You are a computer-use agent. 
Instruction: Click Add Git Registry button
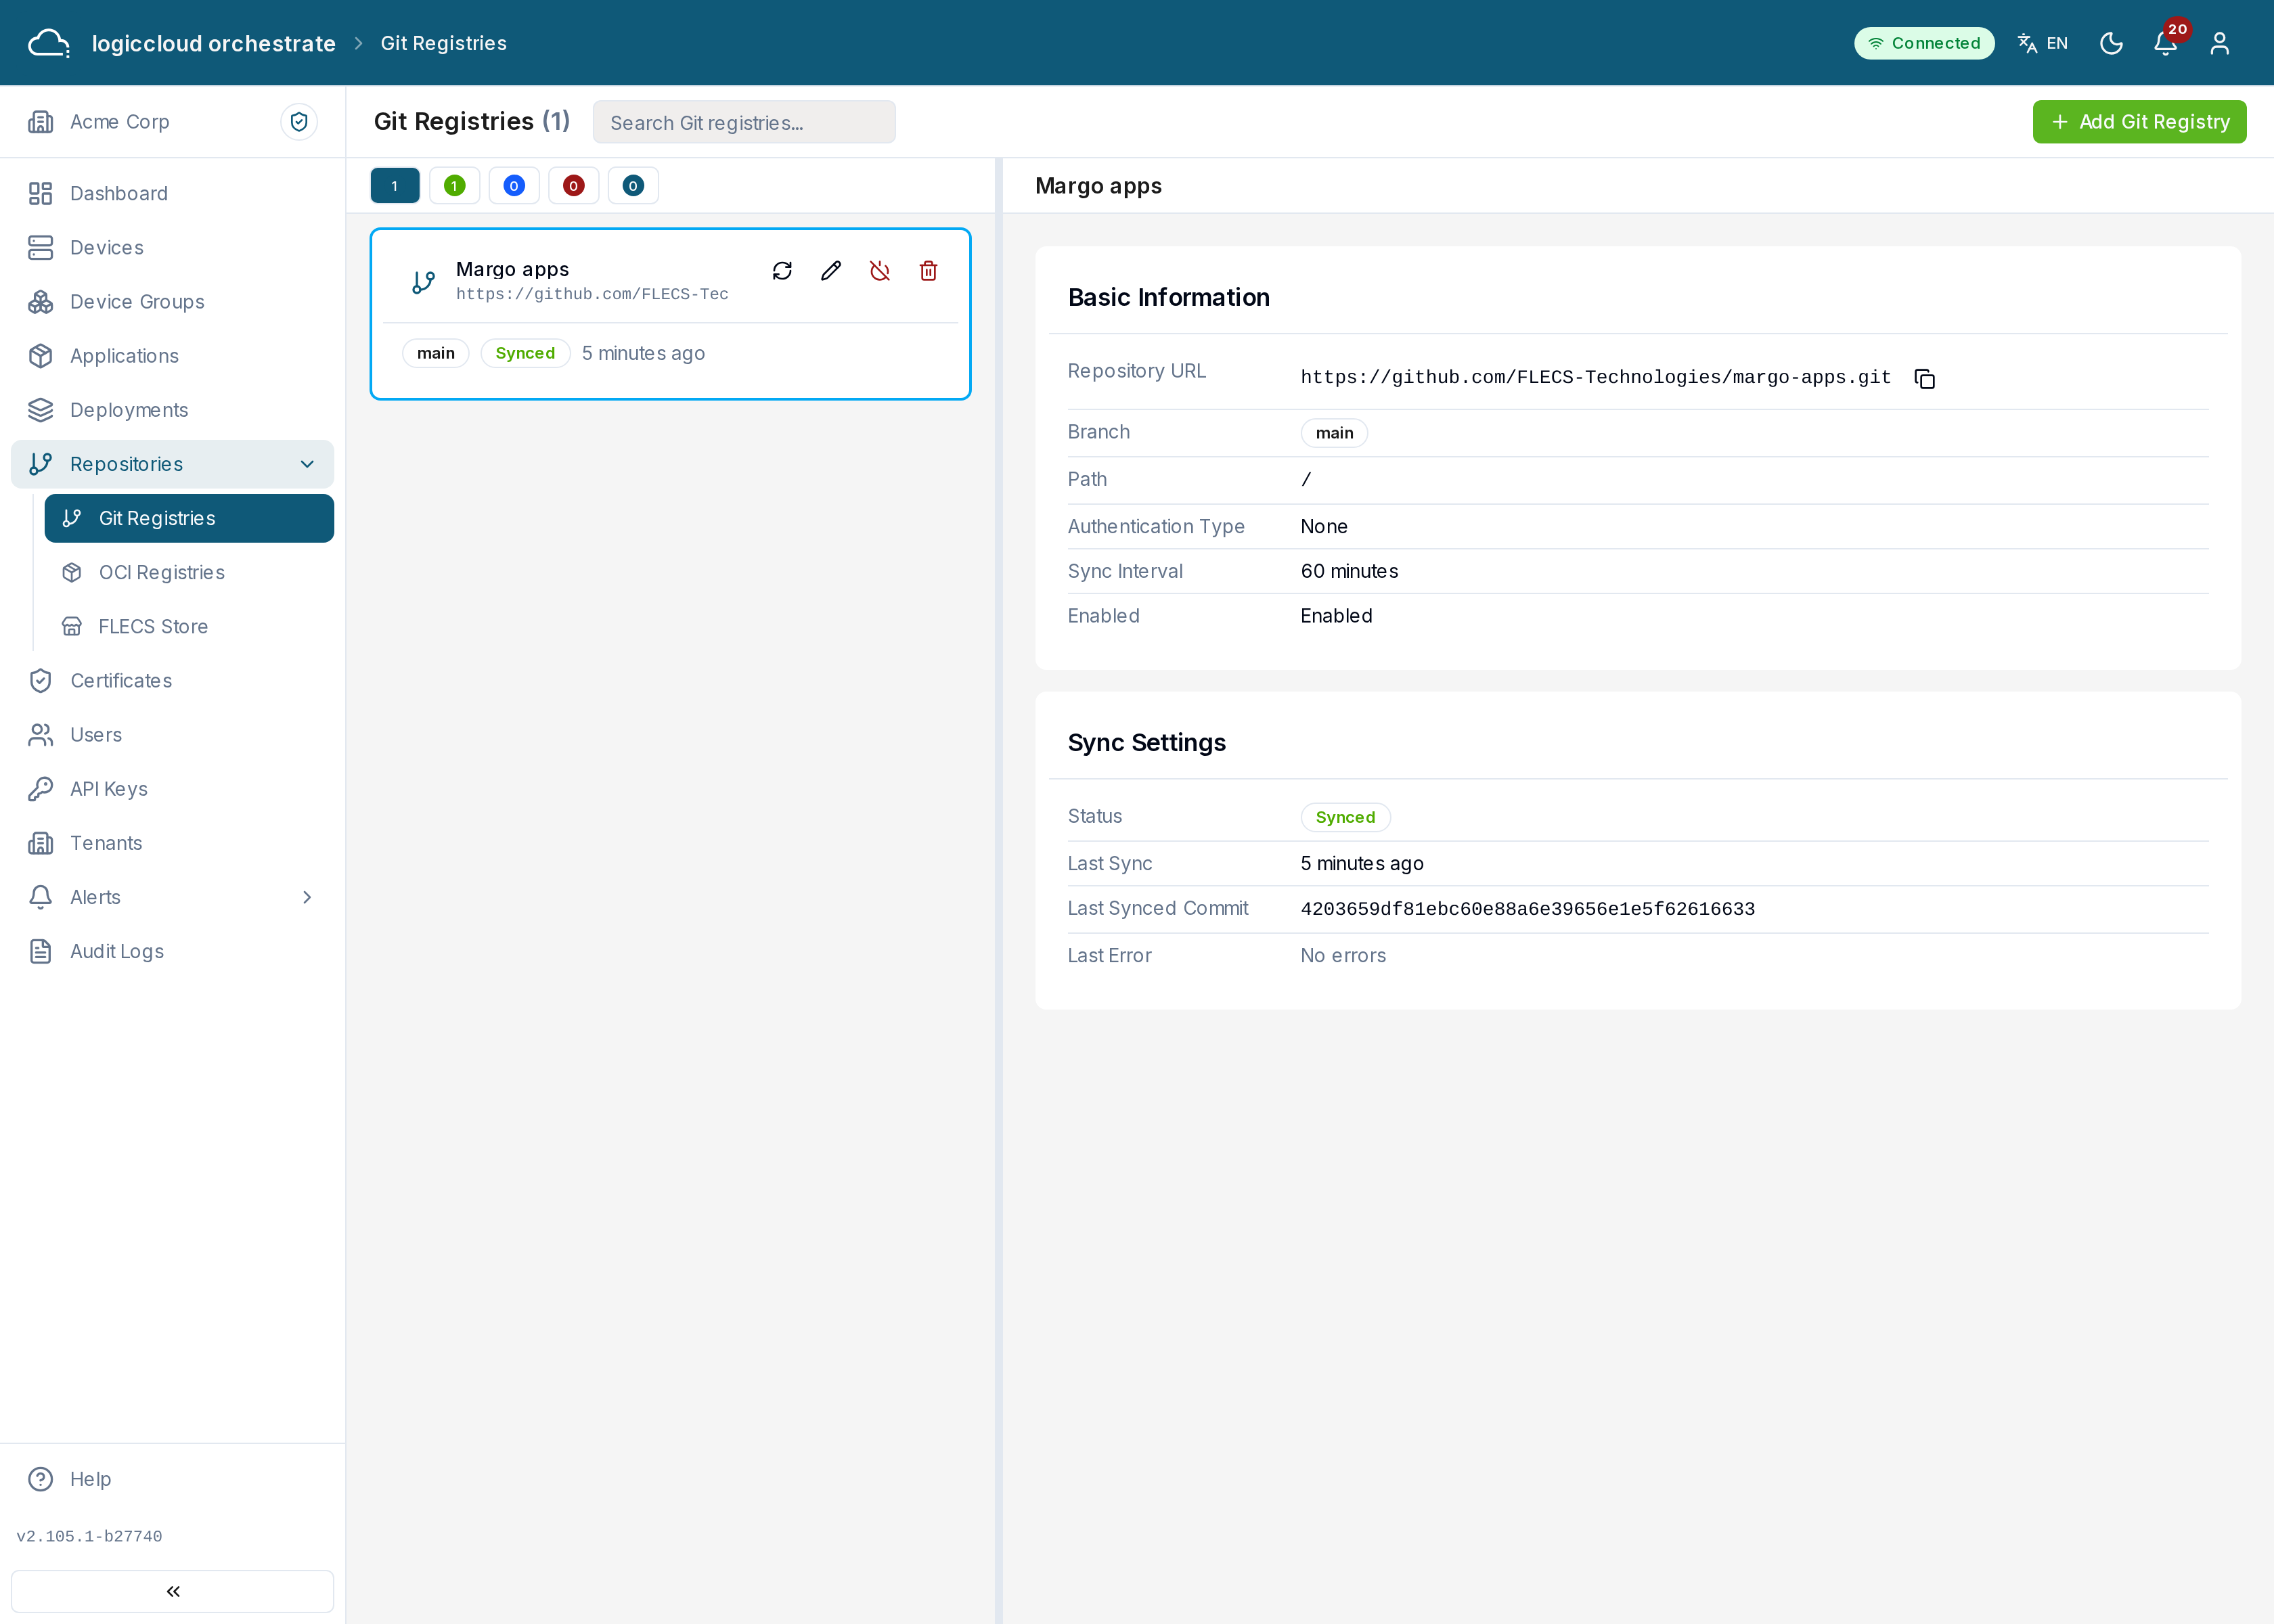pos(2139,122)
